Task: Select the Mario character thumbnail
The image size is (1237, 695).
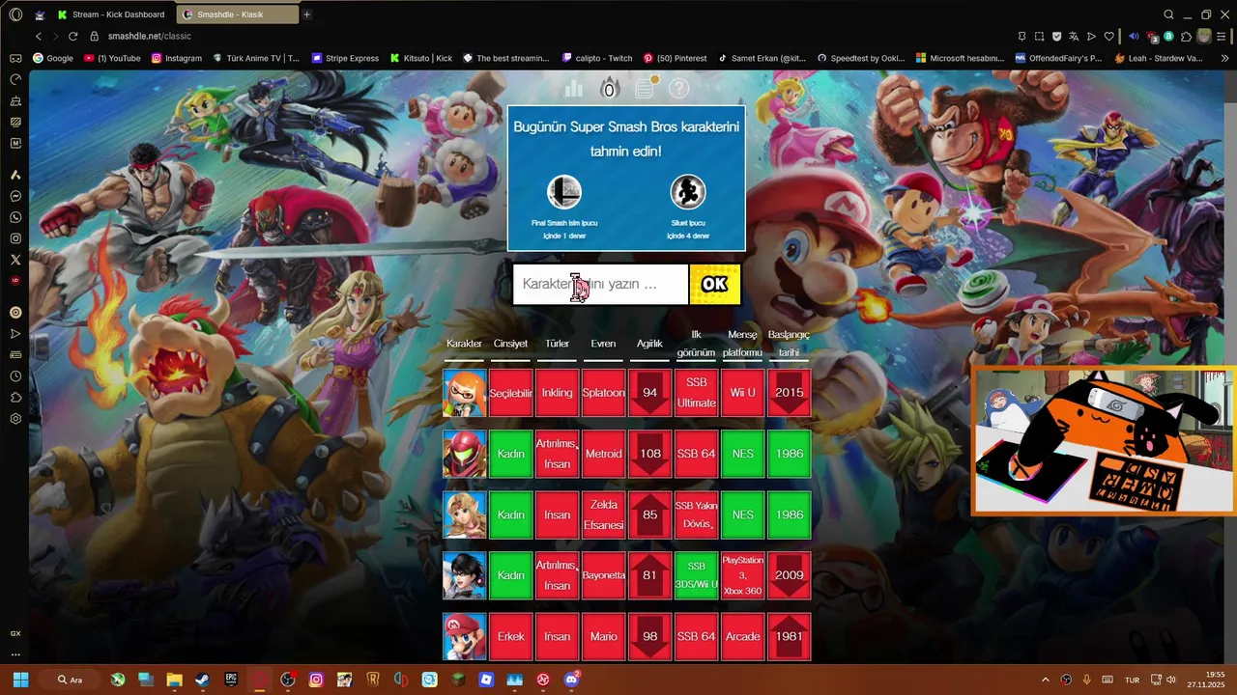Action: click(x=464, y=636)
